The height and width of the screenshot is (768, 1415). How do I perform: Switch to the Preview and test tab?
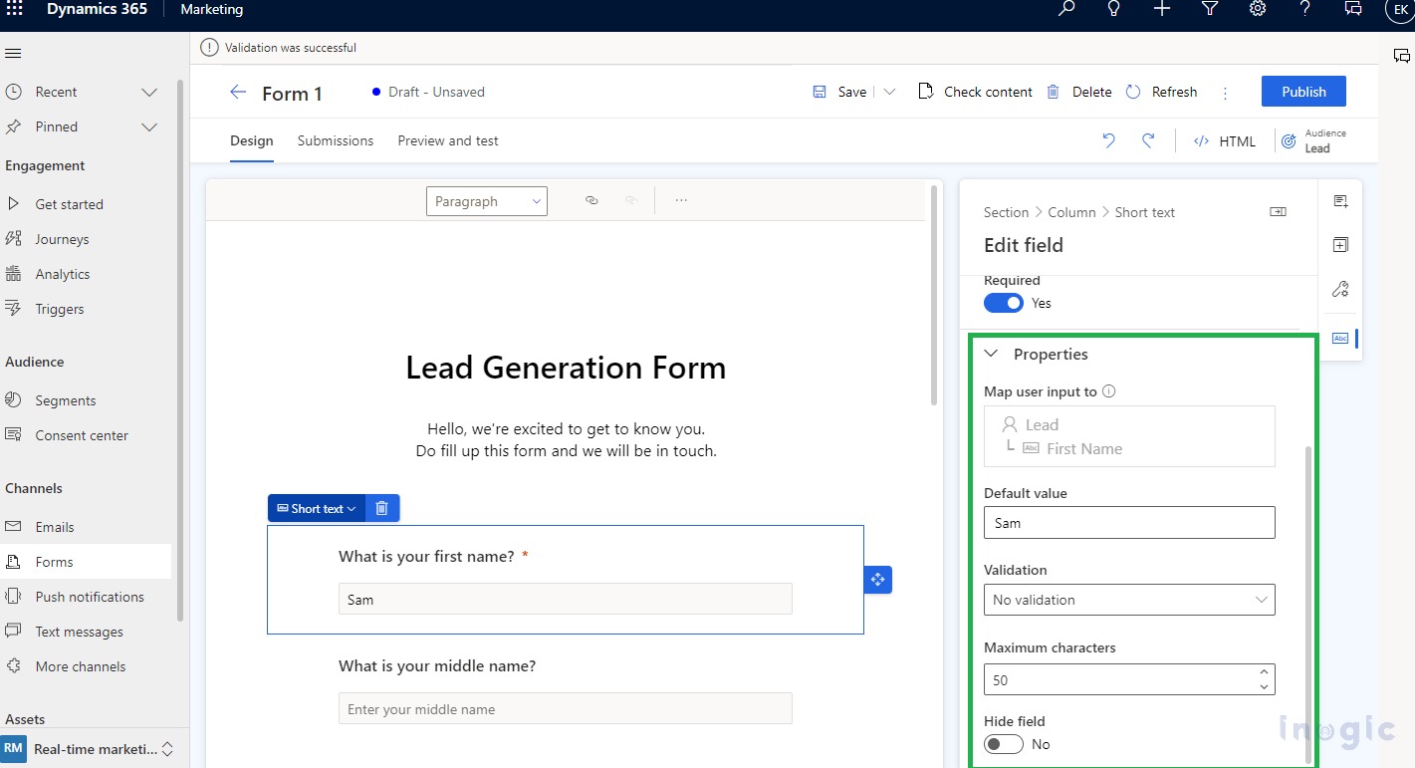[448, 141]
